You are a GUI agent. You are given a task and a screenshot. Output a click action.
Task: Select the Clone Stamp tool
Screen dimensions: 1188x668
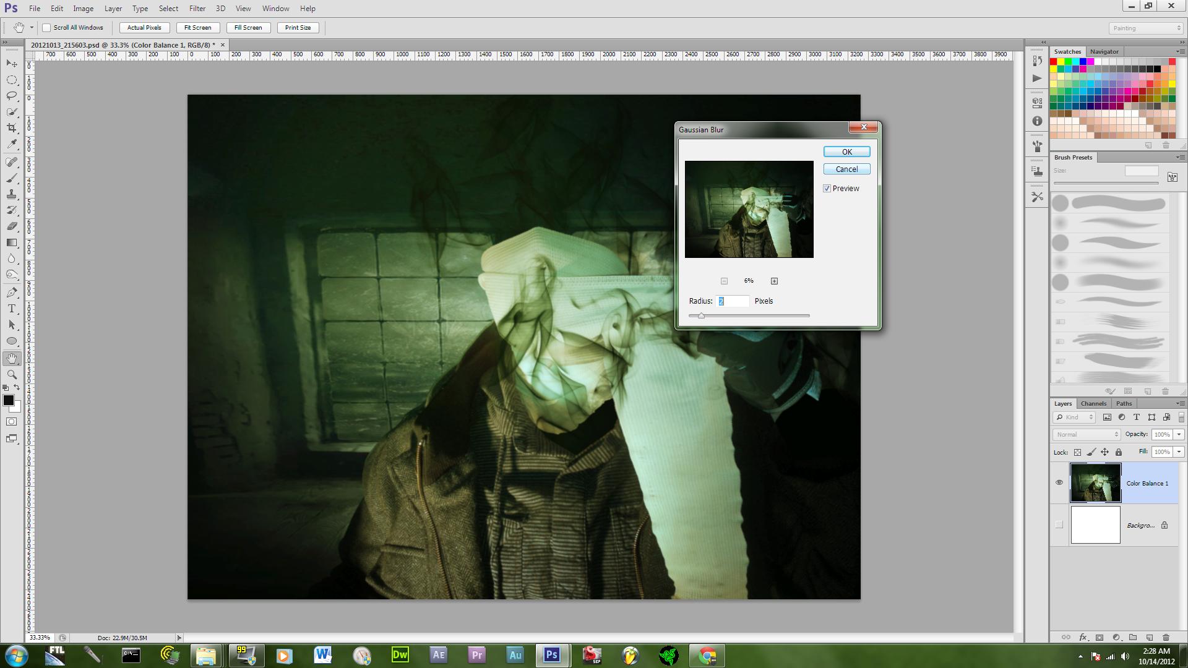point(12,194)
